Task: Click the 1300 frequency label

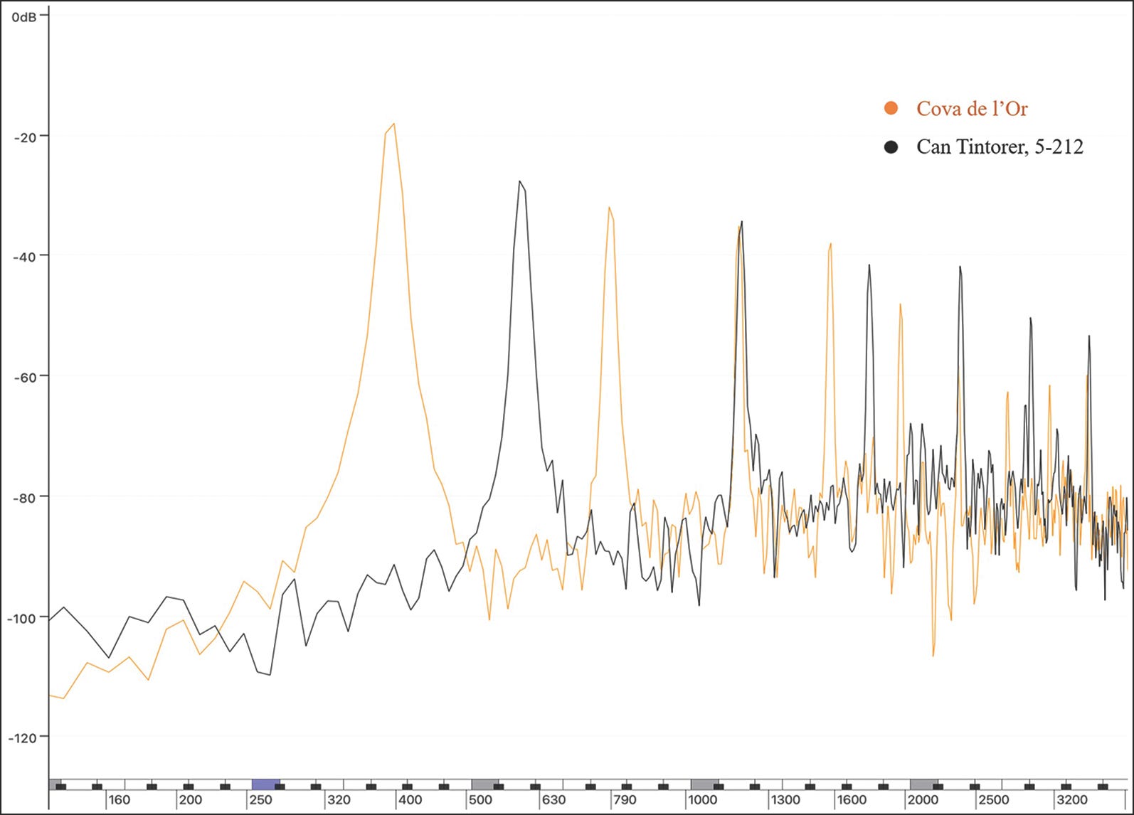Action: point(785,800)
